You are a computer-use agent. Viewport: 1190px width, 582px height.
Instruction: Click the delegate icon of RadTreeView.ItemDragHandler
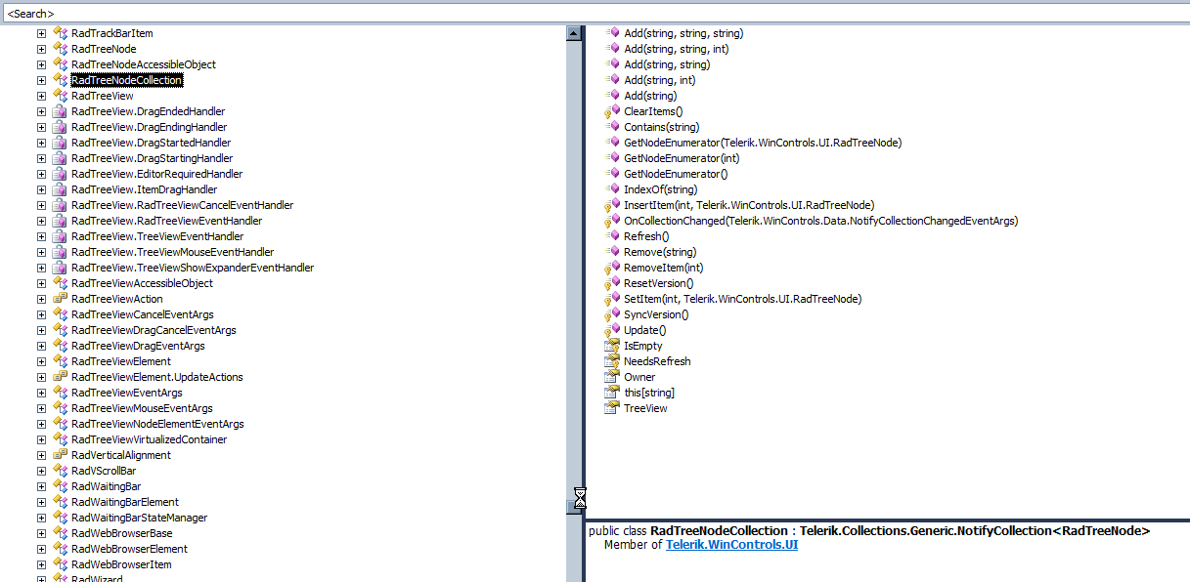60,189
